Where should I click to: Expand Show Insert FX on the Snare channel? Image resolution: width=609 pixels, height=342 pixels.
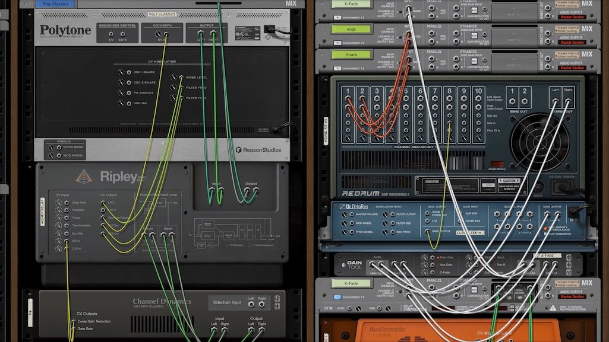point(339,68)
